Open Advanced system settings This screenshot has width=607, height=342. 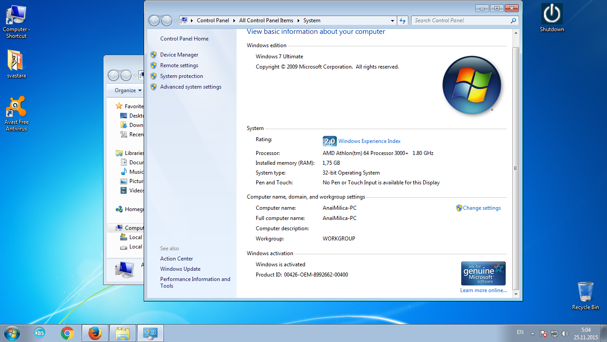coord(191,87)
